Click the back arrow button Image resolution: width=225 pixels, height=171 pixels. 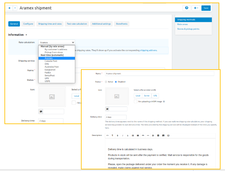tap(10, 8)
